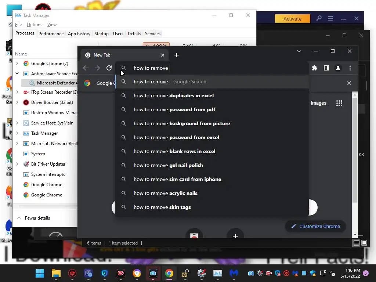
Task: Open Google Chrome taskbar icon
Action: tap(169, 273)
